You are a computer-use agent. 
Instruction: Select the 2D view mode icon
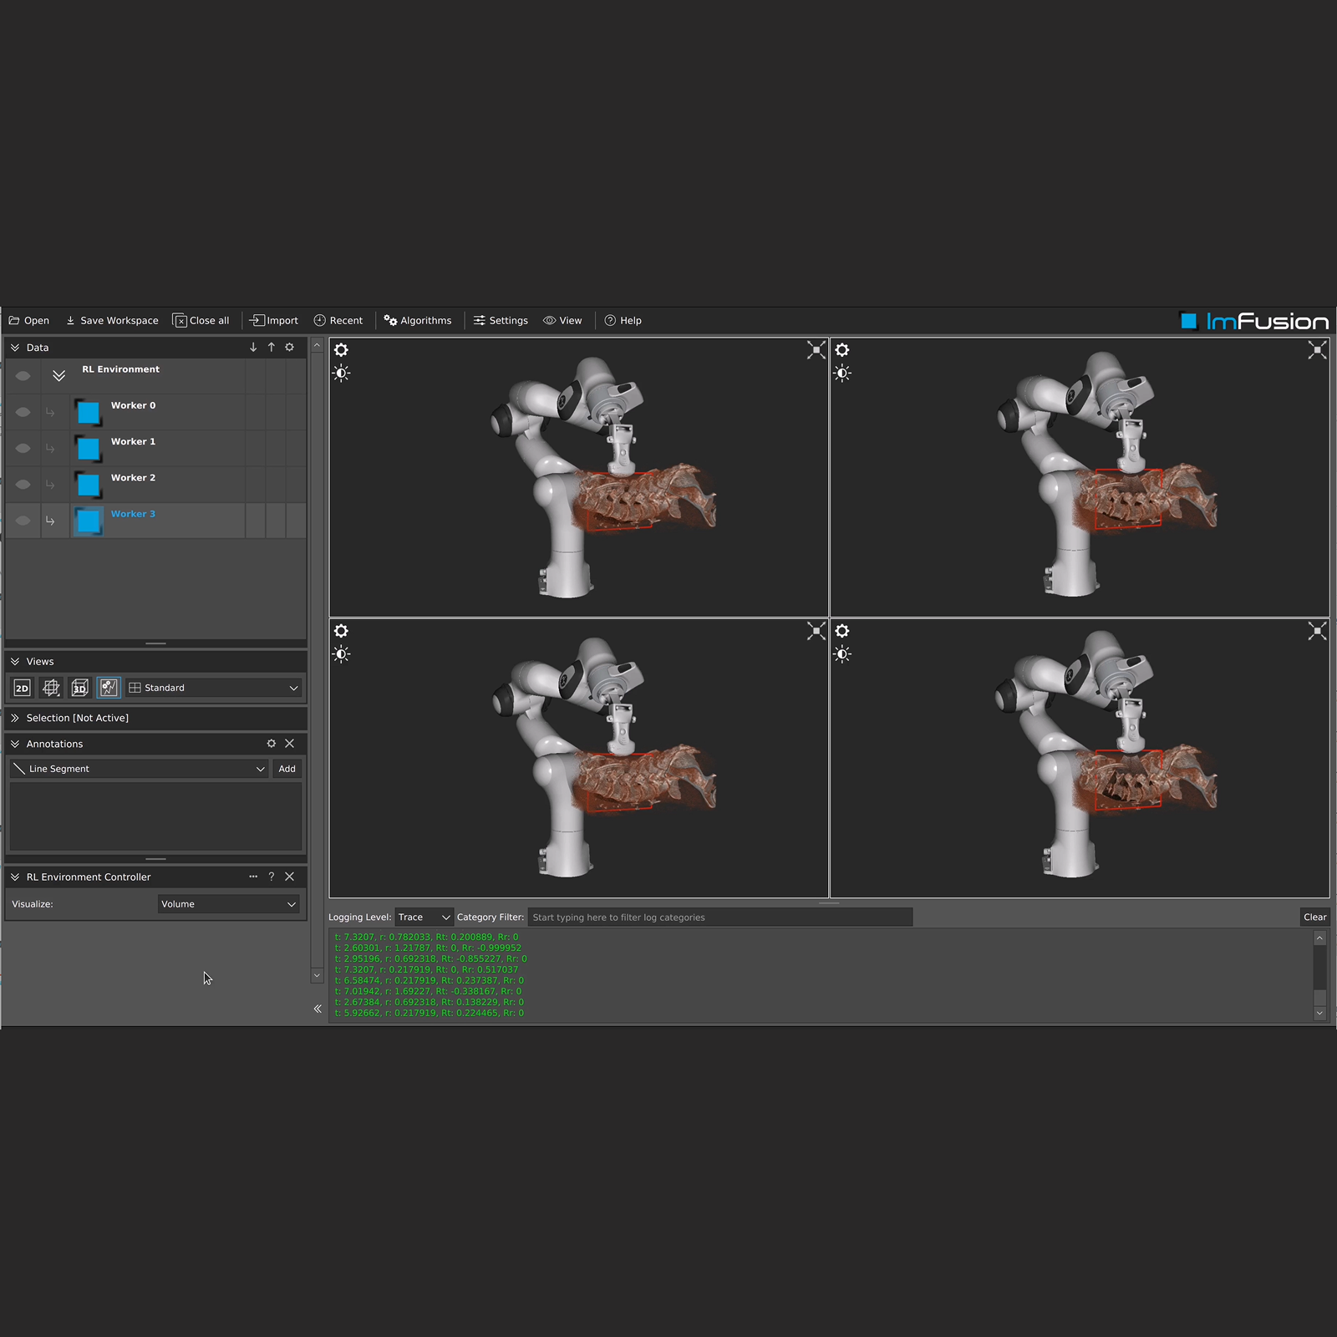click(x=23, y=688)
